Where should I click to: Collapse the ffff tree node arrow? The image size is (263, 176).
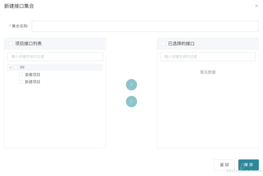(11, 67)
